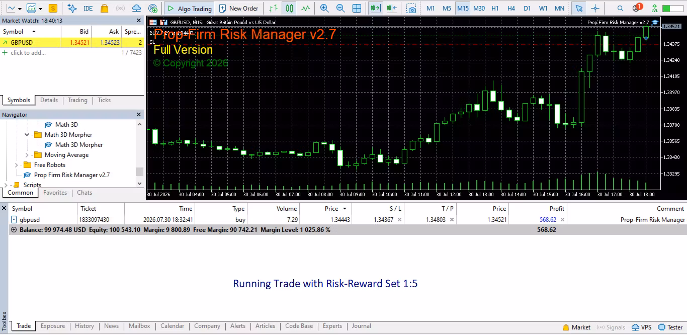Viewport: 687px width, 335px height.
Task: Switch to Market Watch Details tab
Action: click(x=49, y=100)
